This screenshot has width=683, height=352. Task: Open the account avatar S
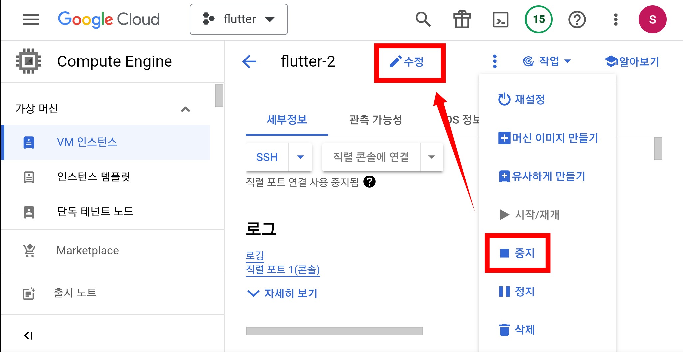(x=652, y=19)
